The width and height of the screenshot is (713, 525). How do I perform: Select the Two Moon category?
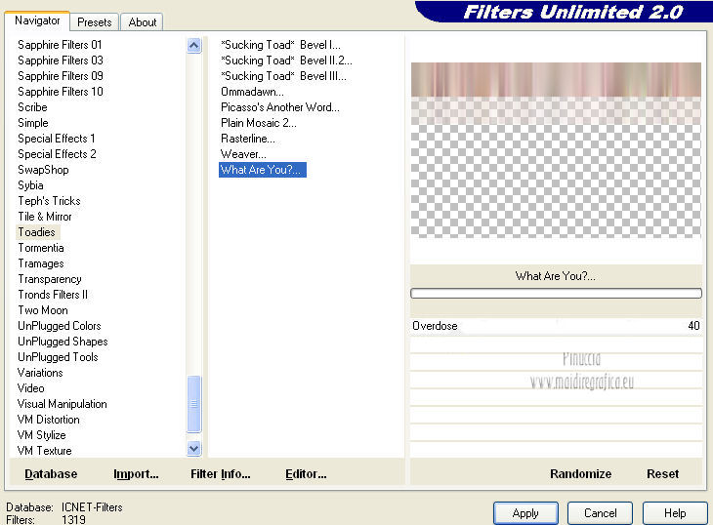tap(43, 310)
